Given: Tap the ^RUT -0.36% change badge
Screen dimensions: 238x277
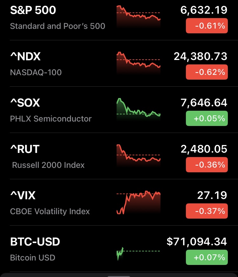Looking at the screenshot, I should (x=207, y=165).
